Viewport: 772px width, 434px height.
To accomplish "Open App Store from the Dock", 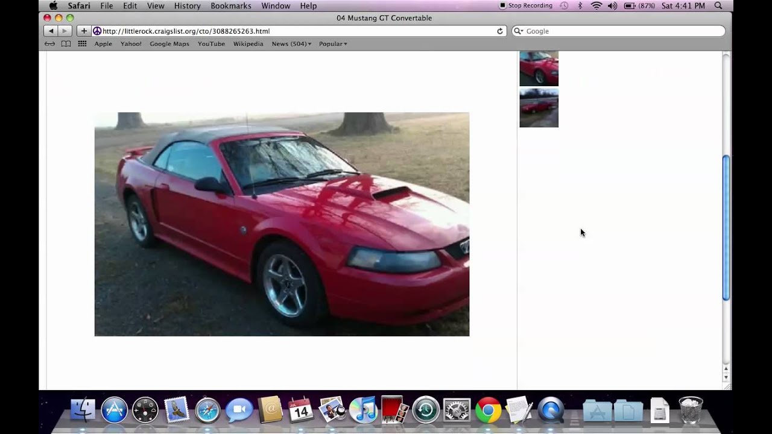I will click(x=114, y=410).
